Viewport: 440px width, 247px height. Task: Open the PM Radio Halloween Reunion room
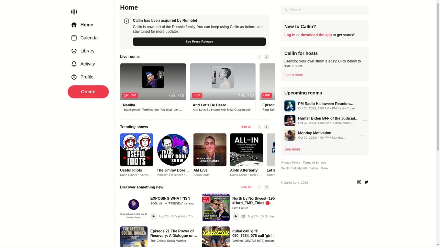[326, 104]
